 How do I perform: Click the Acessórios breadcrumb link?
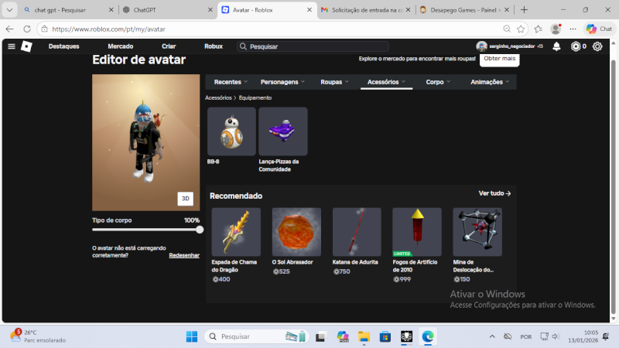click(218, 97)
